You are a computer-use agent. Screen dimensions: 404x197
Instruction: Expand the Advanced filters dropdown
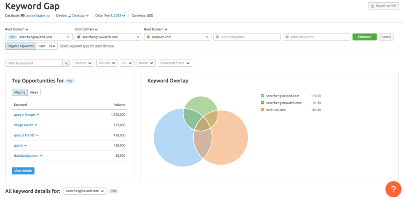pyautogui.click(x=175, y=63)
